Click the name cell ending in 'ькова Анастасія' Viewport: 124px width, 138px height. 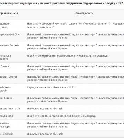coord(10,109)
